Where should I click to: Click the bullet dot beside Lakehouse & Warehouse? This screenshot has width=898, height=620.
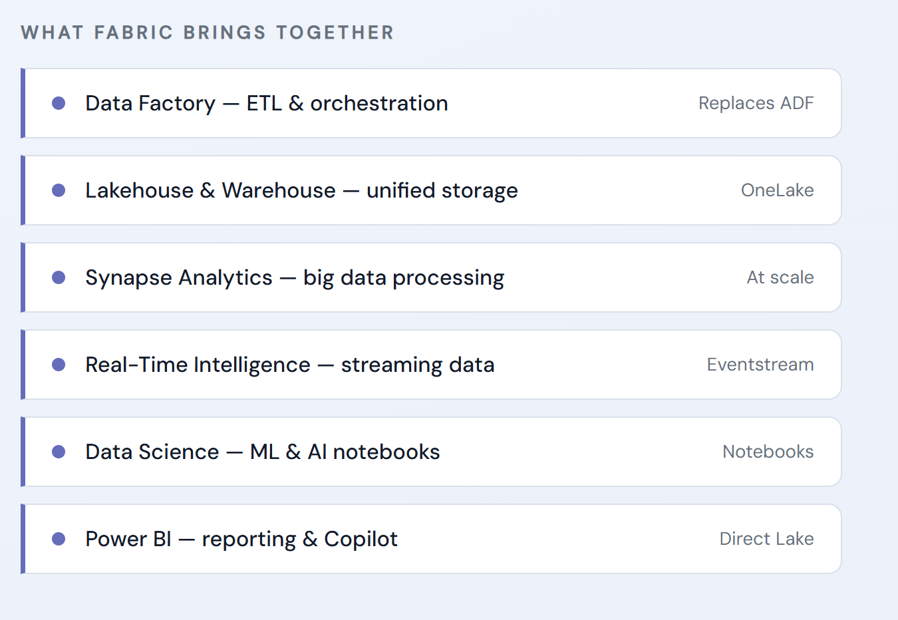point(59,190)
